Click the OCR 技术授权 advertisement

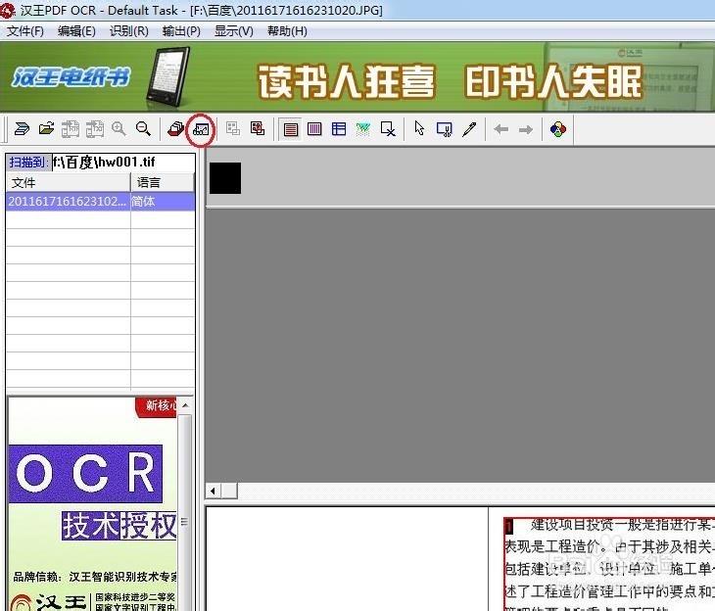[93, 504]
